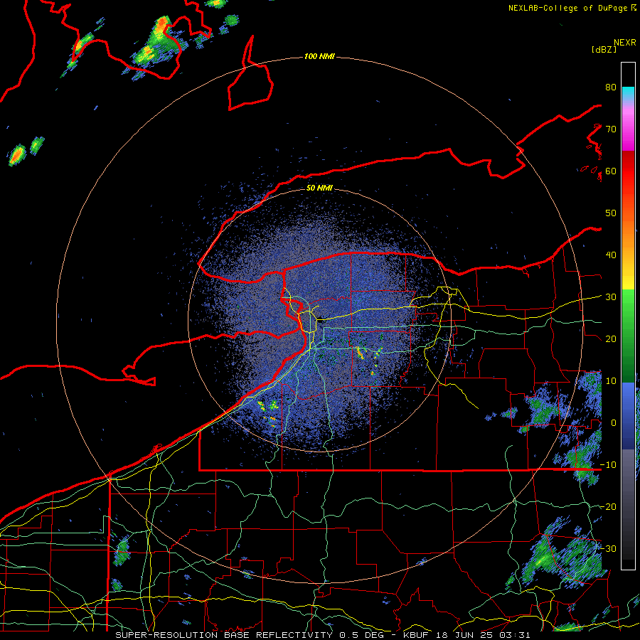This screenshot has height=640, width=640.
Task: Click the -20 dBZ scale value
Action: click(x=608, y=506)
